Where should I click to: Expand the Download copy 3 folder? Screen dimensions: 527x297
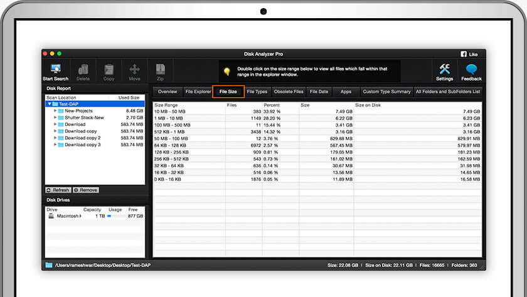coord(55,145)
